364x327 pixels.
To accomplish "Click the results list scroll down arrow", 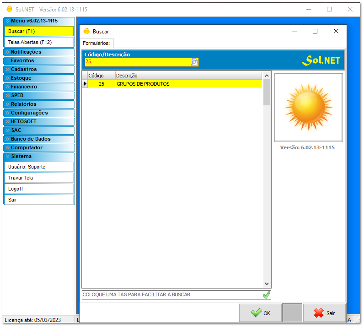I will click(267, 284).
